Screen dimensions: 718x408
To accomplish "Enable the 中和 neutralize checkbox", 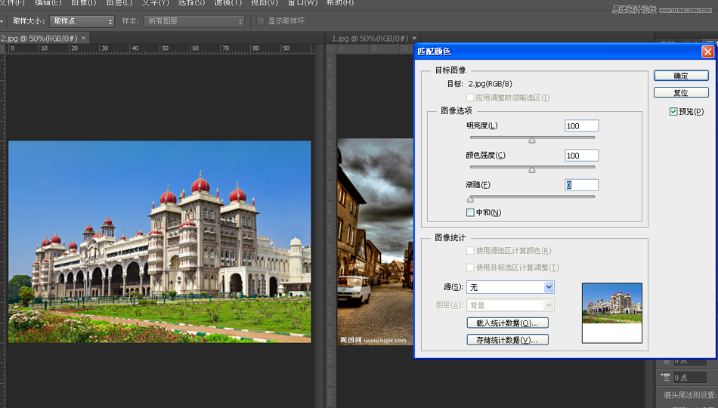I will (x=470, y=213).
